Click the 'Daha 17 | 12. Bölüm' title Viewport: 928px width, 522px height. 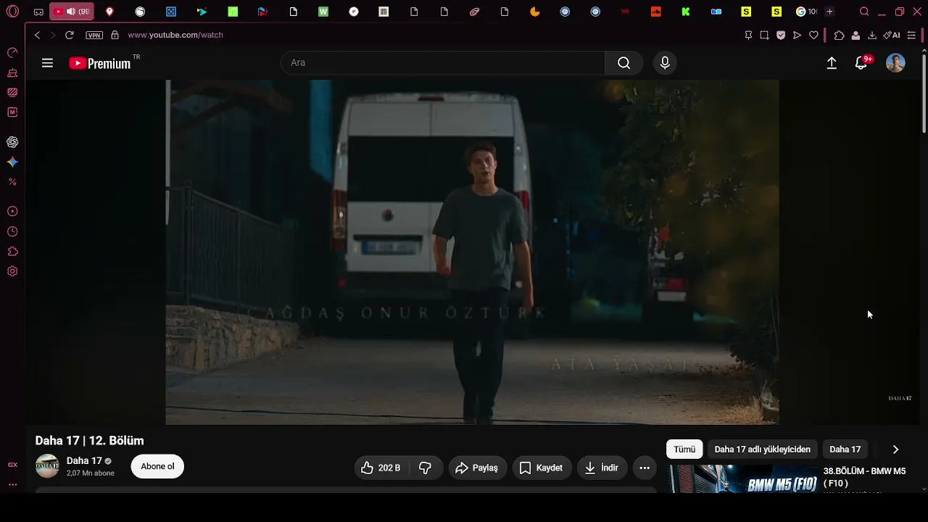[x=90, y=441]
